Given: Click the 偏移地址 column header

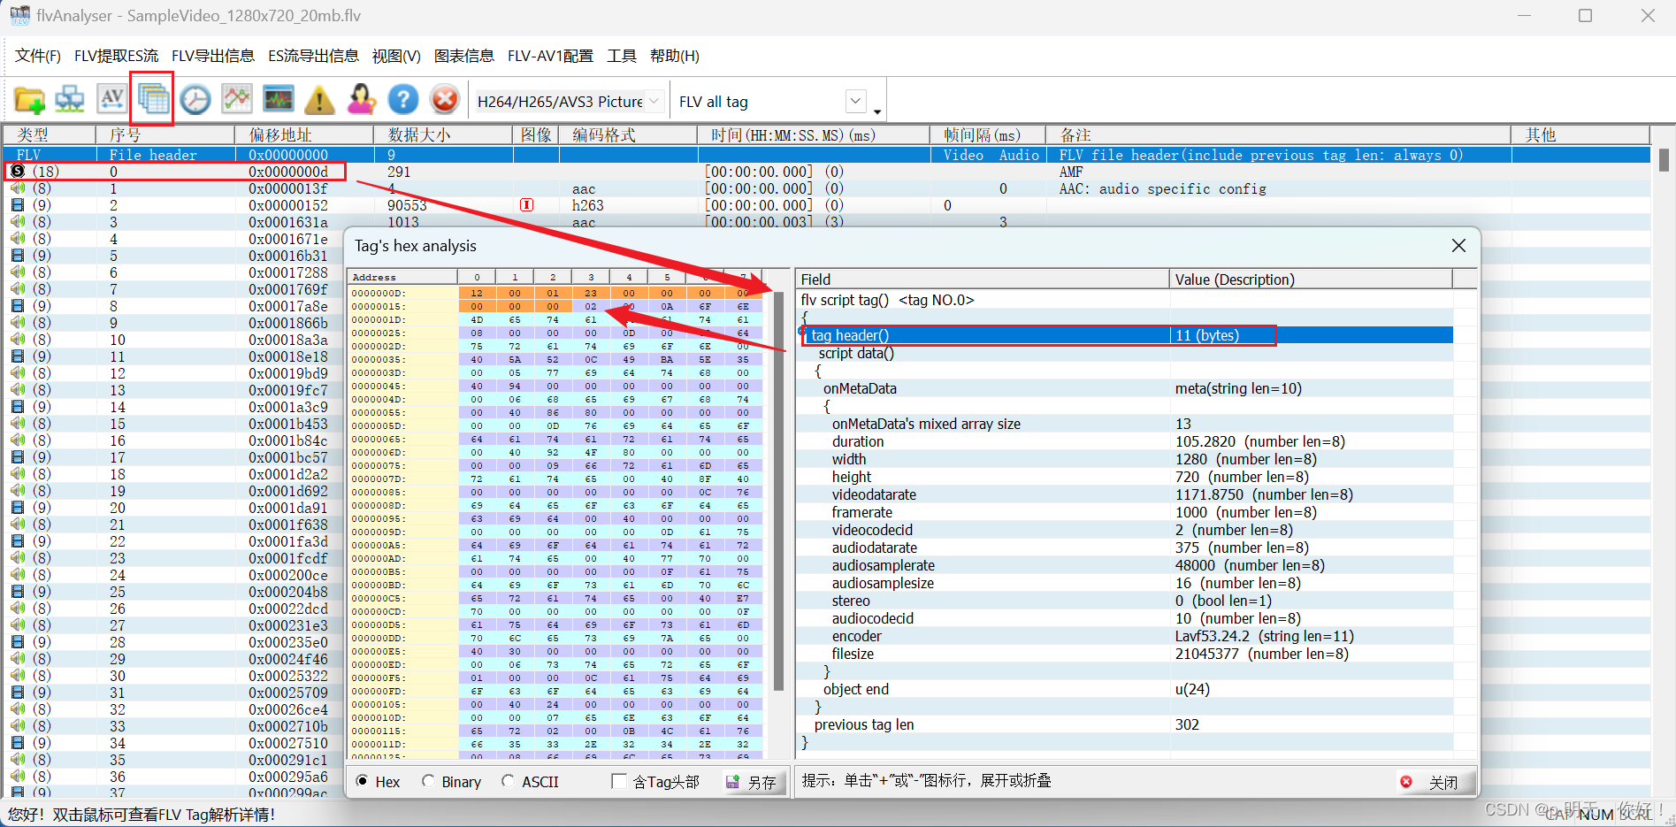Looking at the screenshot, I should click(304, 134).
